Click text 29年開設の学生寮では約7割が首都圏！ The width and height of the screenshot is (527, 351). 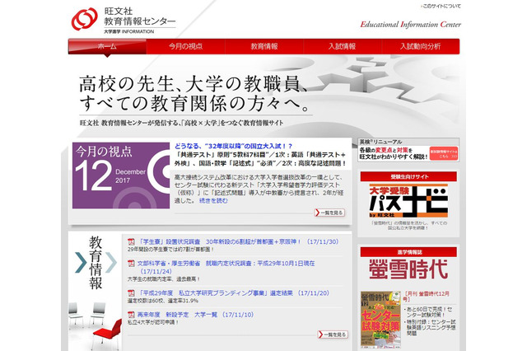(170, 250)
